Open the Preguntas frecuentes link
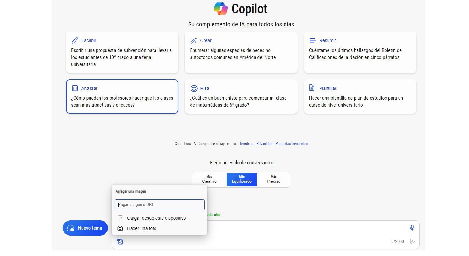The width and height of the screenshot is (469, 256). tap(292, 144)
